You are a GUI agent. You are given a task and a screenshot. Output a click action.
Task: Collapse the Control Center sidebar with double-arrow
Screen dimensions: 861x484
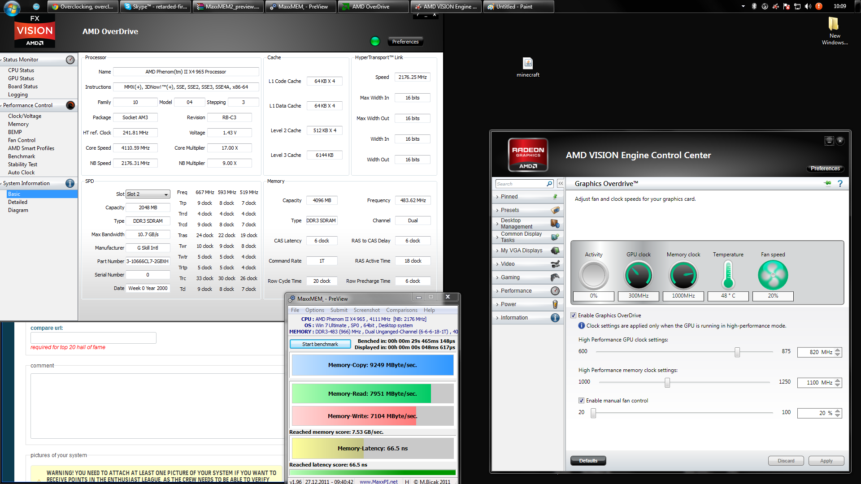point(561,184)
